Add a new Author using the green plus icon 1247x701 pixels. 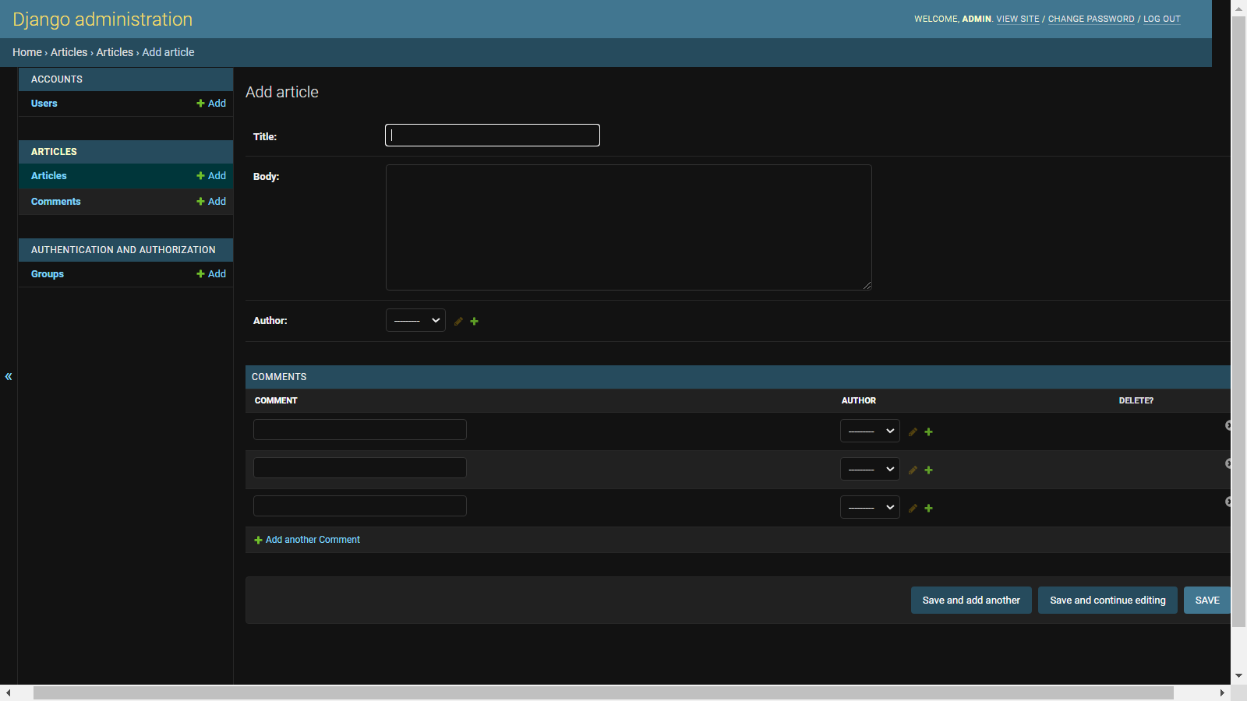tap(474, 321)
